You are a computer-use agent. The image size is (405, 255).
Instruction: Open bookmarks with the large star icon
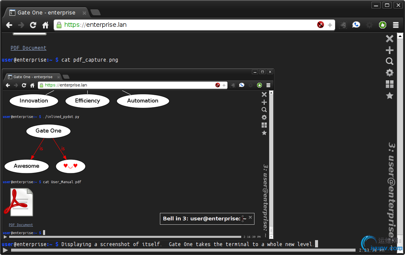coord(390,96)
